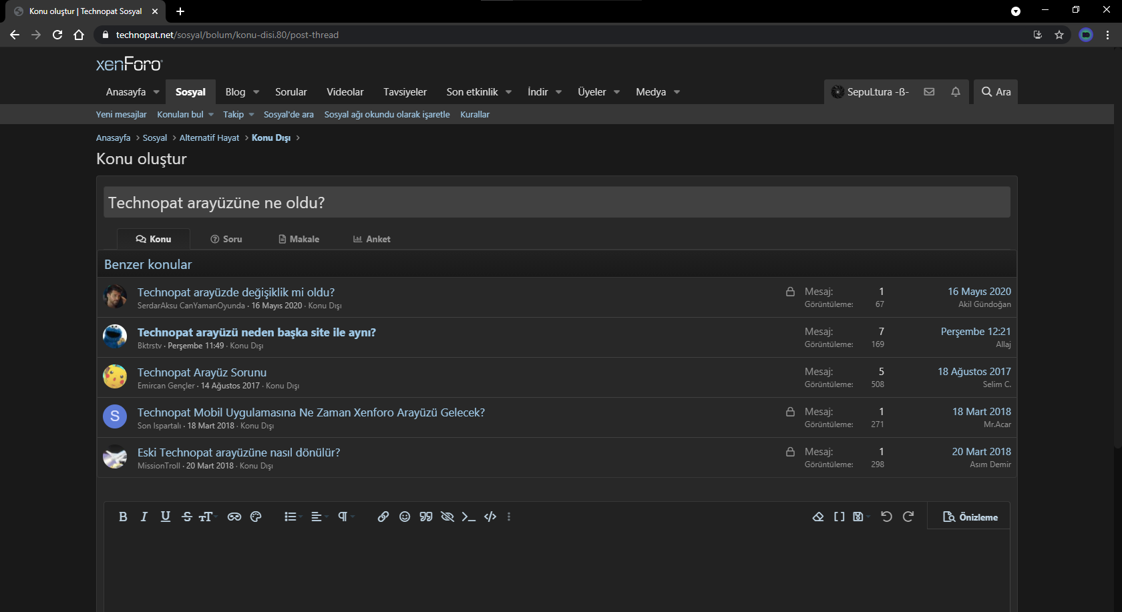Viewport: 1122px width, 612px height.
Task: Open the Chrome three-dot menu
Action: (1107, 35)
